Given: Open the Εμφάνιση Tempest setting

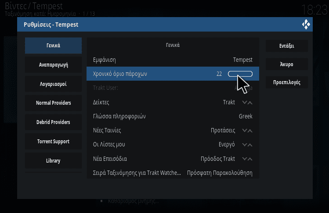Looking at the screenshot, I should [173, 60].
